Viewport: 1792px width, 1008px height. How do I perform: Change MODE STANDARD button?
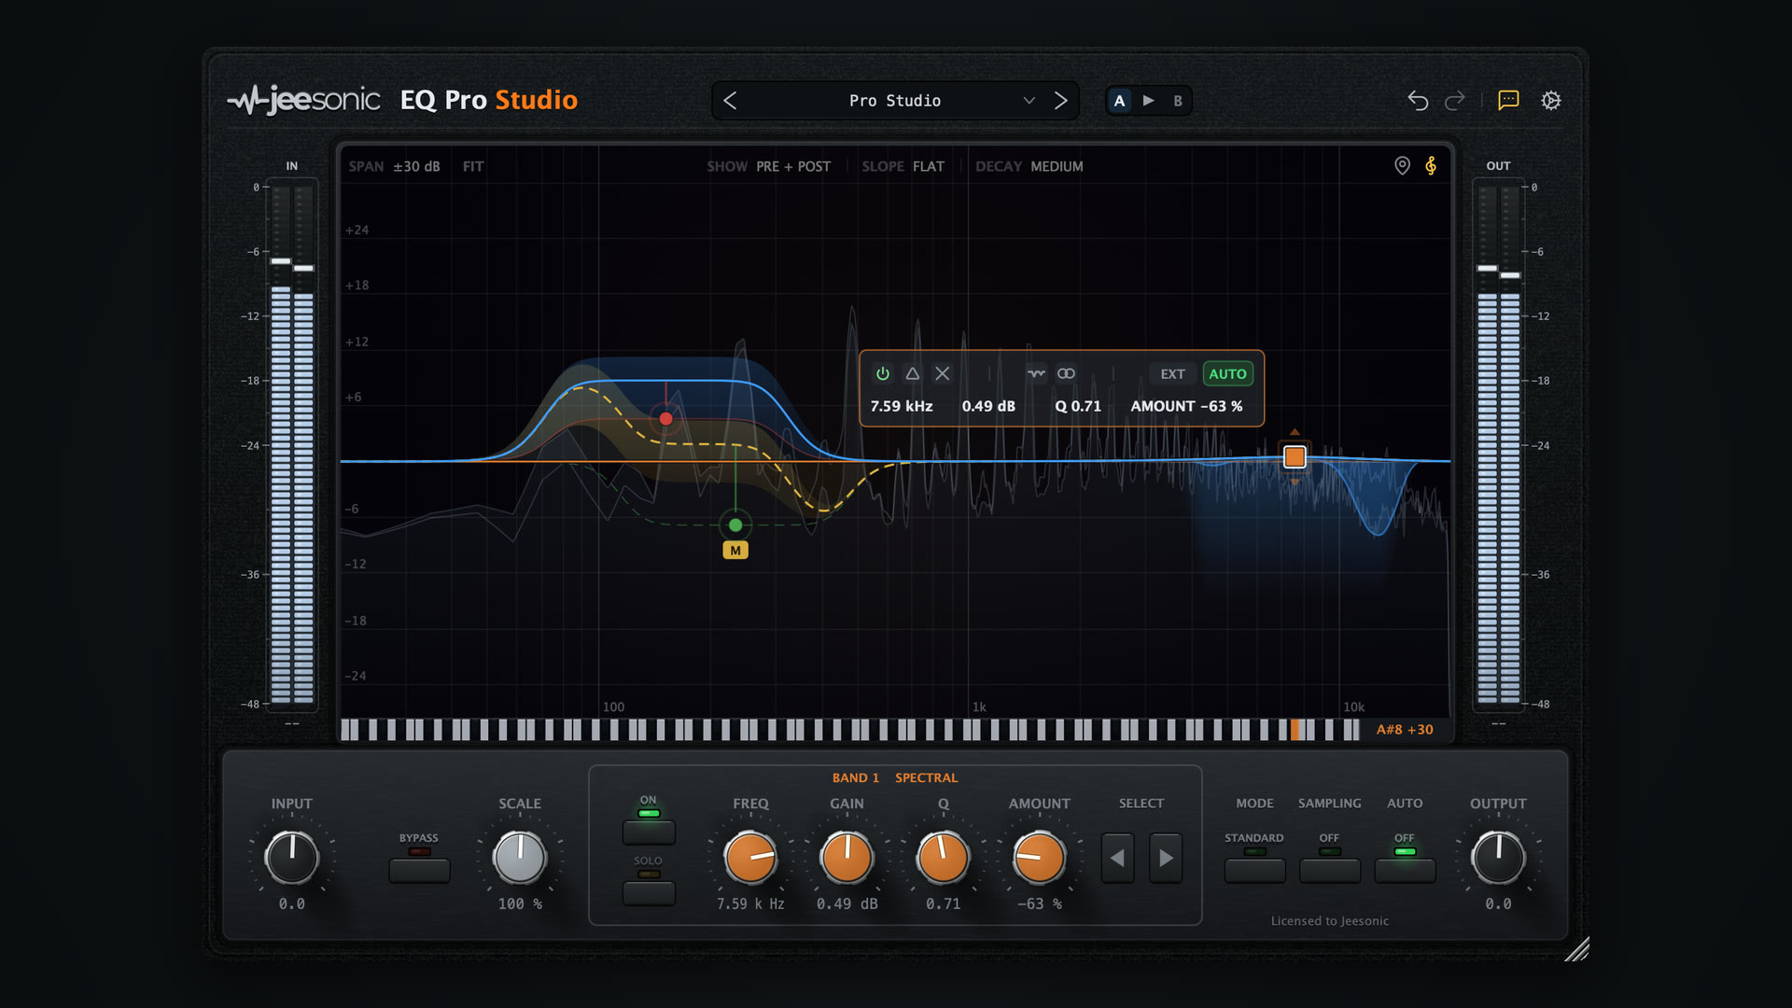(1254, 871)
